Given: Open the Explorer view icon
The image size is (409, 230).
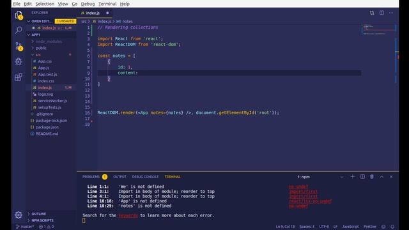Looking at the screenshot, I should point(19,15).
